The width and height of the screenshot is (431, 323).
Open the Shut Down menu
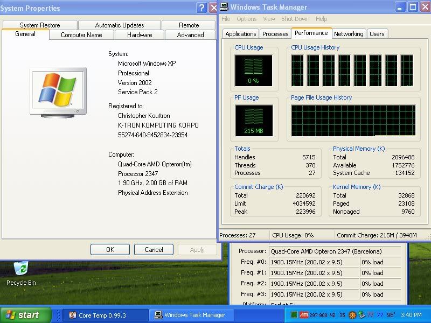(295, 19)
